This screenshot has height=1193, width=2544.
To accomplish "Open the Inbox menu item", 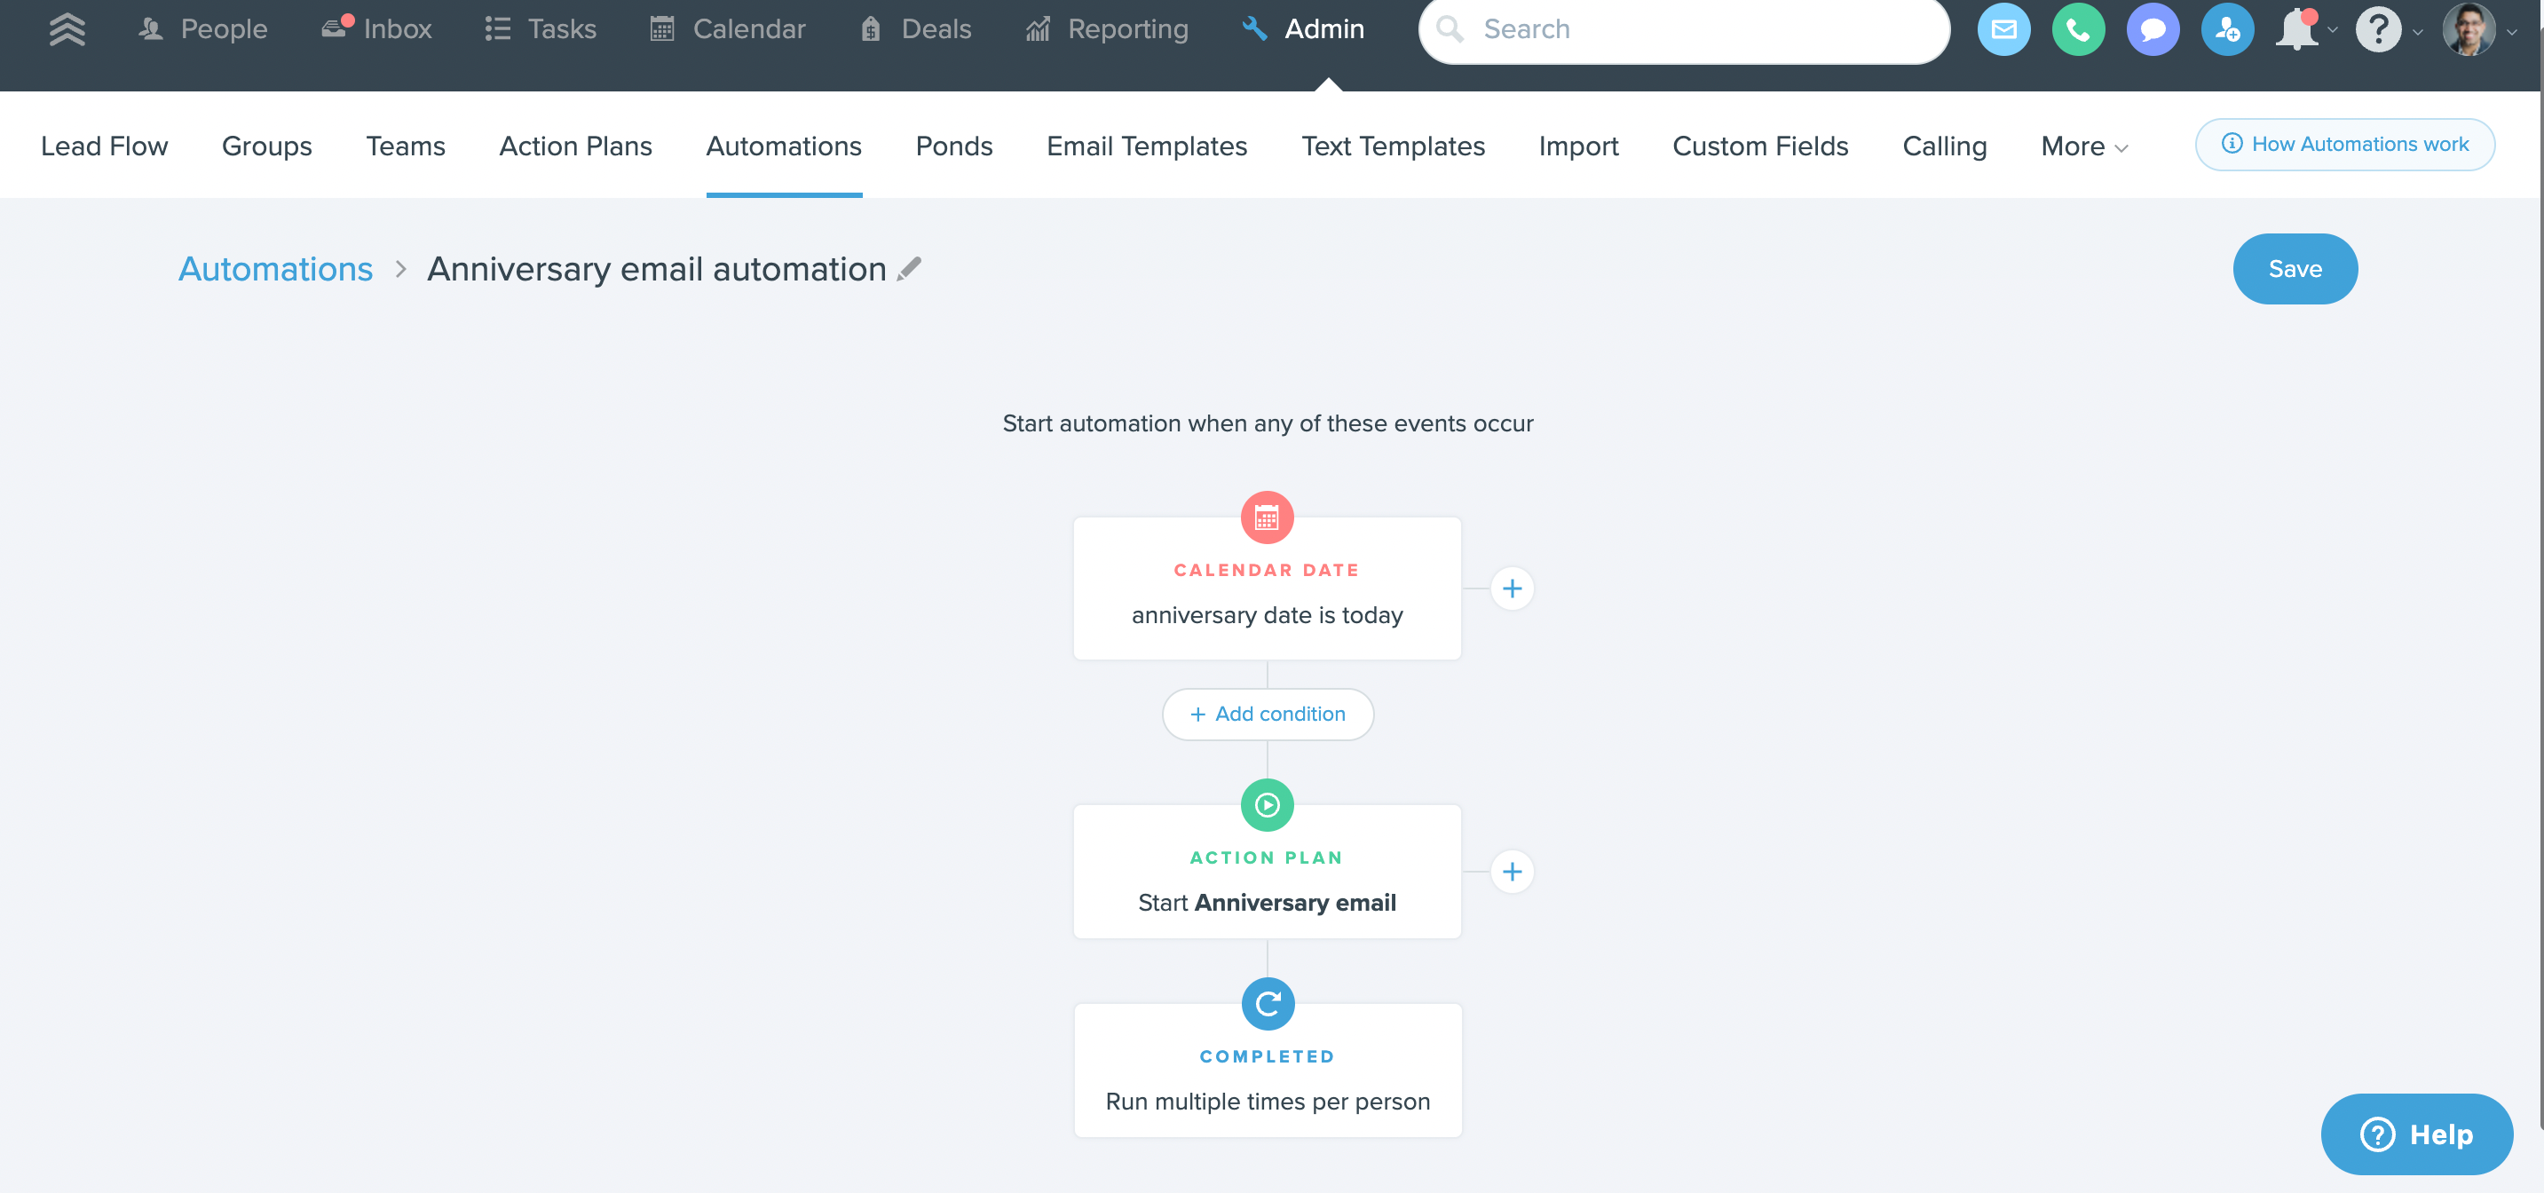I will [377, 28].
